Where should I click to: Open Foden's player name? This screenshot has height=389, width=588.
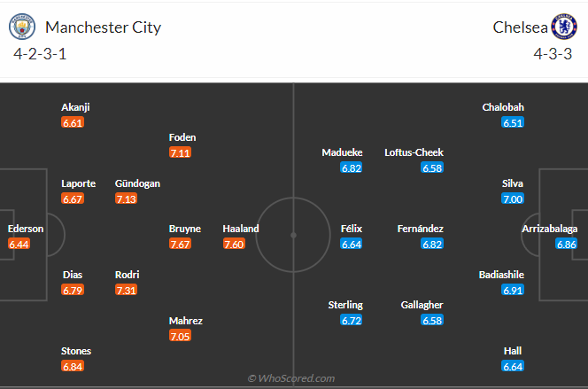182,137
